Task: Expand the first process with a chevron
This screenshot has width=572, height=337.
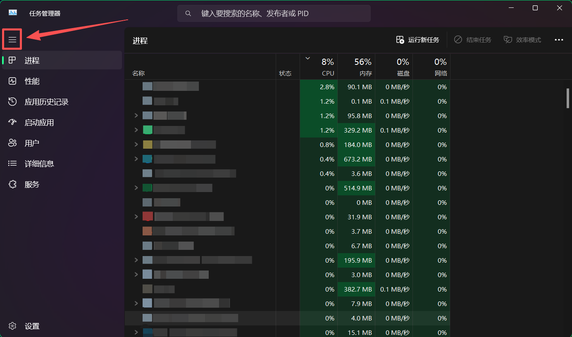Action: (x=136, y=115)
